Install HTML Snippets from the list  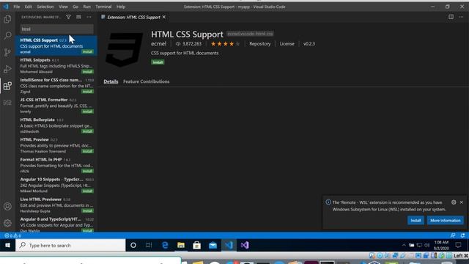tap(87, 72)
